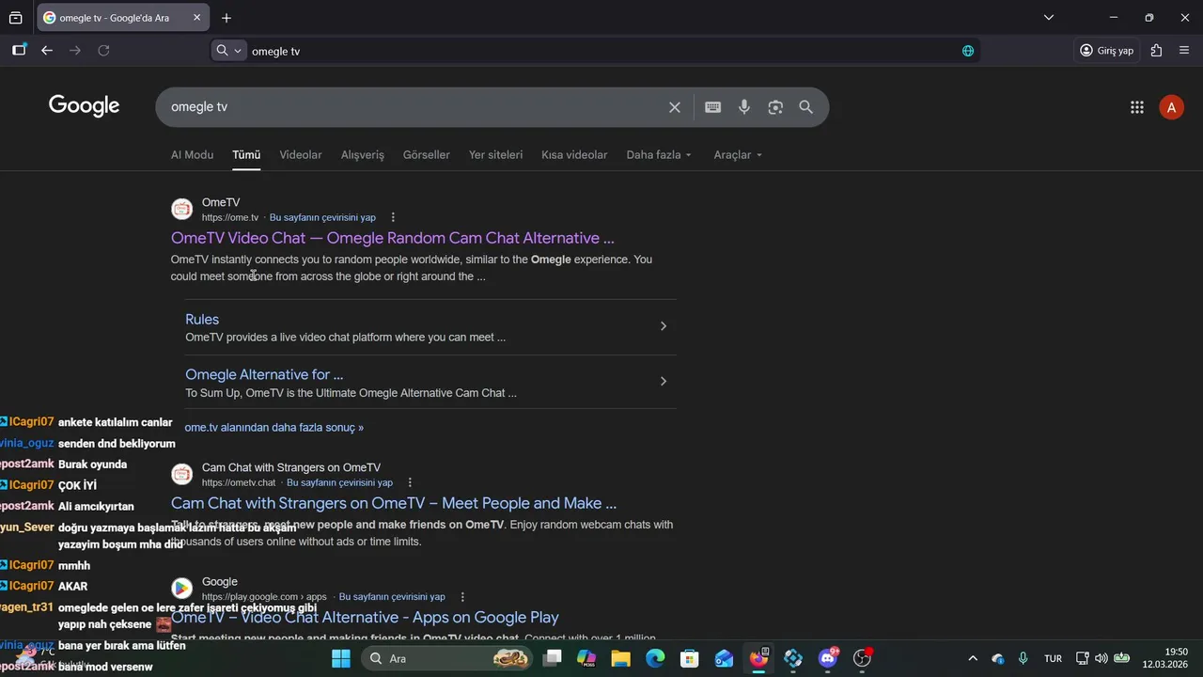Open search engine selector in address bar

pyautogui.click(x=228, y=51)
